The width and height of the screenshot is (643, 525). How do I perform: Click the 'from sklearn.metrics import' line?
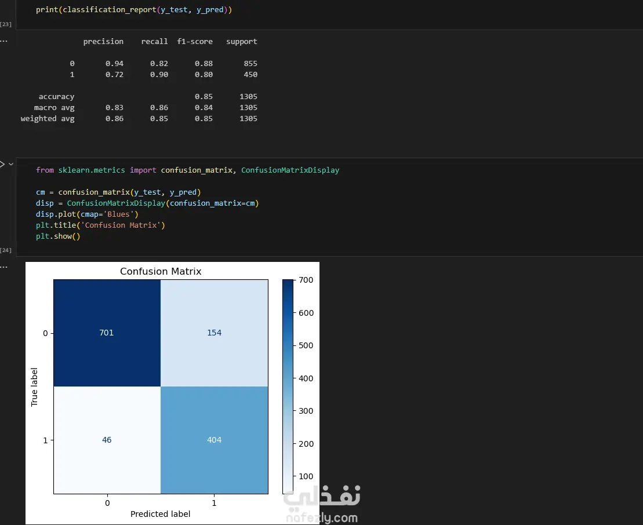[187, 170]
